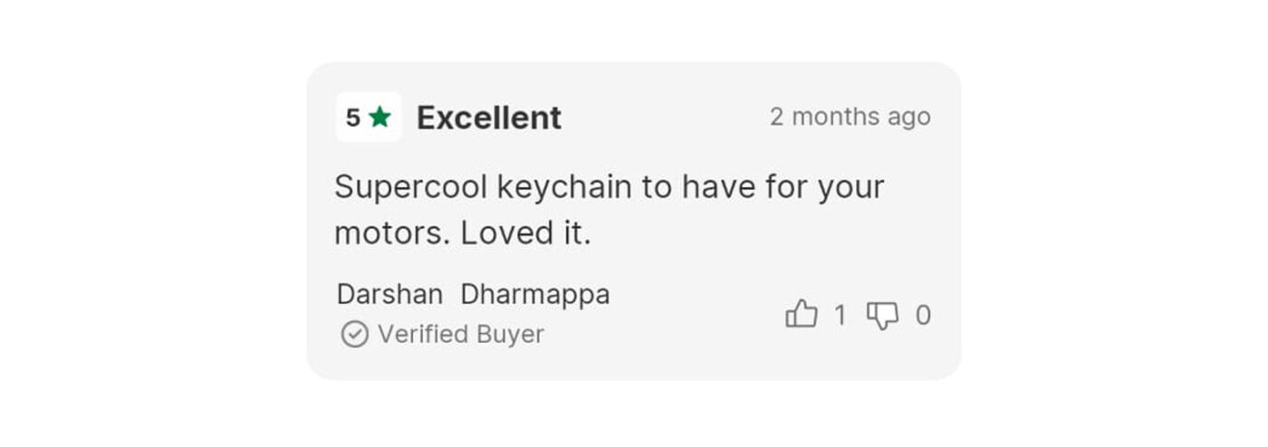1268x447 pixels.
Task: Click the Excellent review title
Action: coord(489,118)
